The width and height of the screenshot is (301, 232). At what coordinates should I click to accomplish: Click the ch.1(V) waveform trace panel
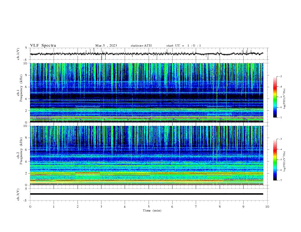pos(148,54)
